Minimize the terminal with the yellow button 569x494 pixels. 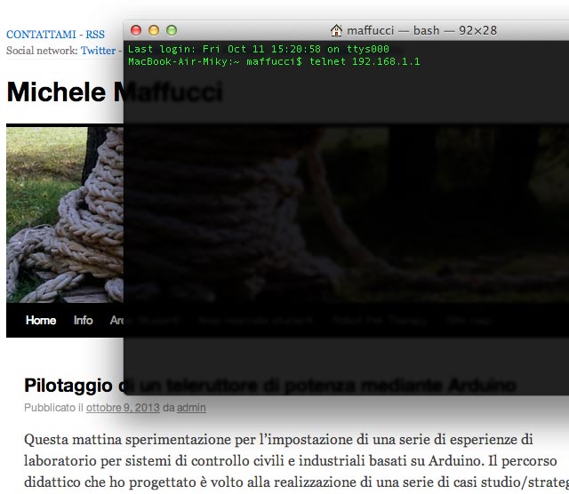(154, 30)
